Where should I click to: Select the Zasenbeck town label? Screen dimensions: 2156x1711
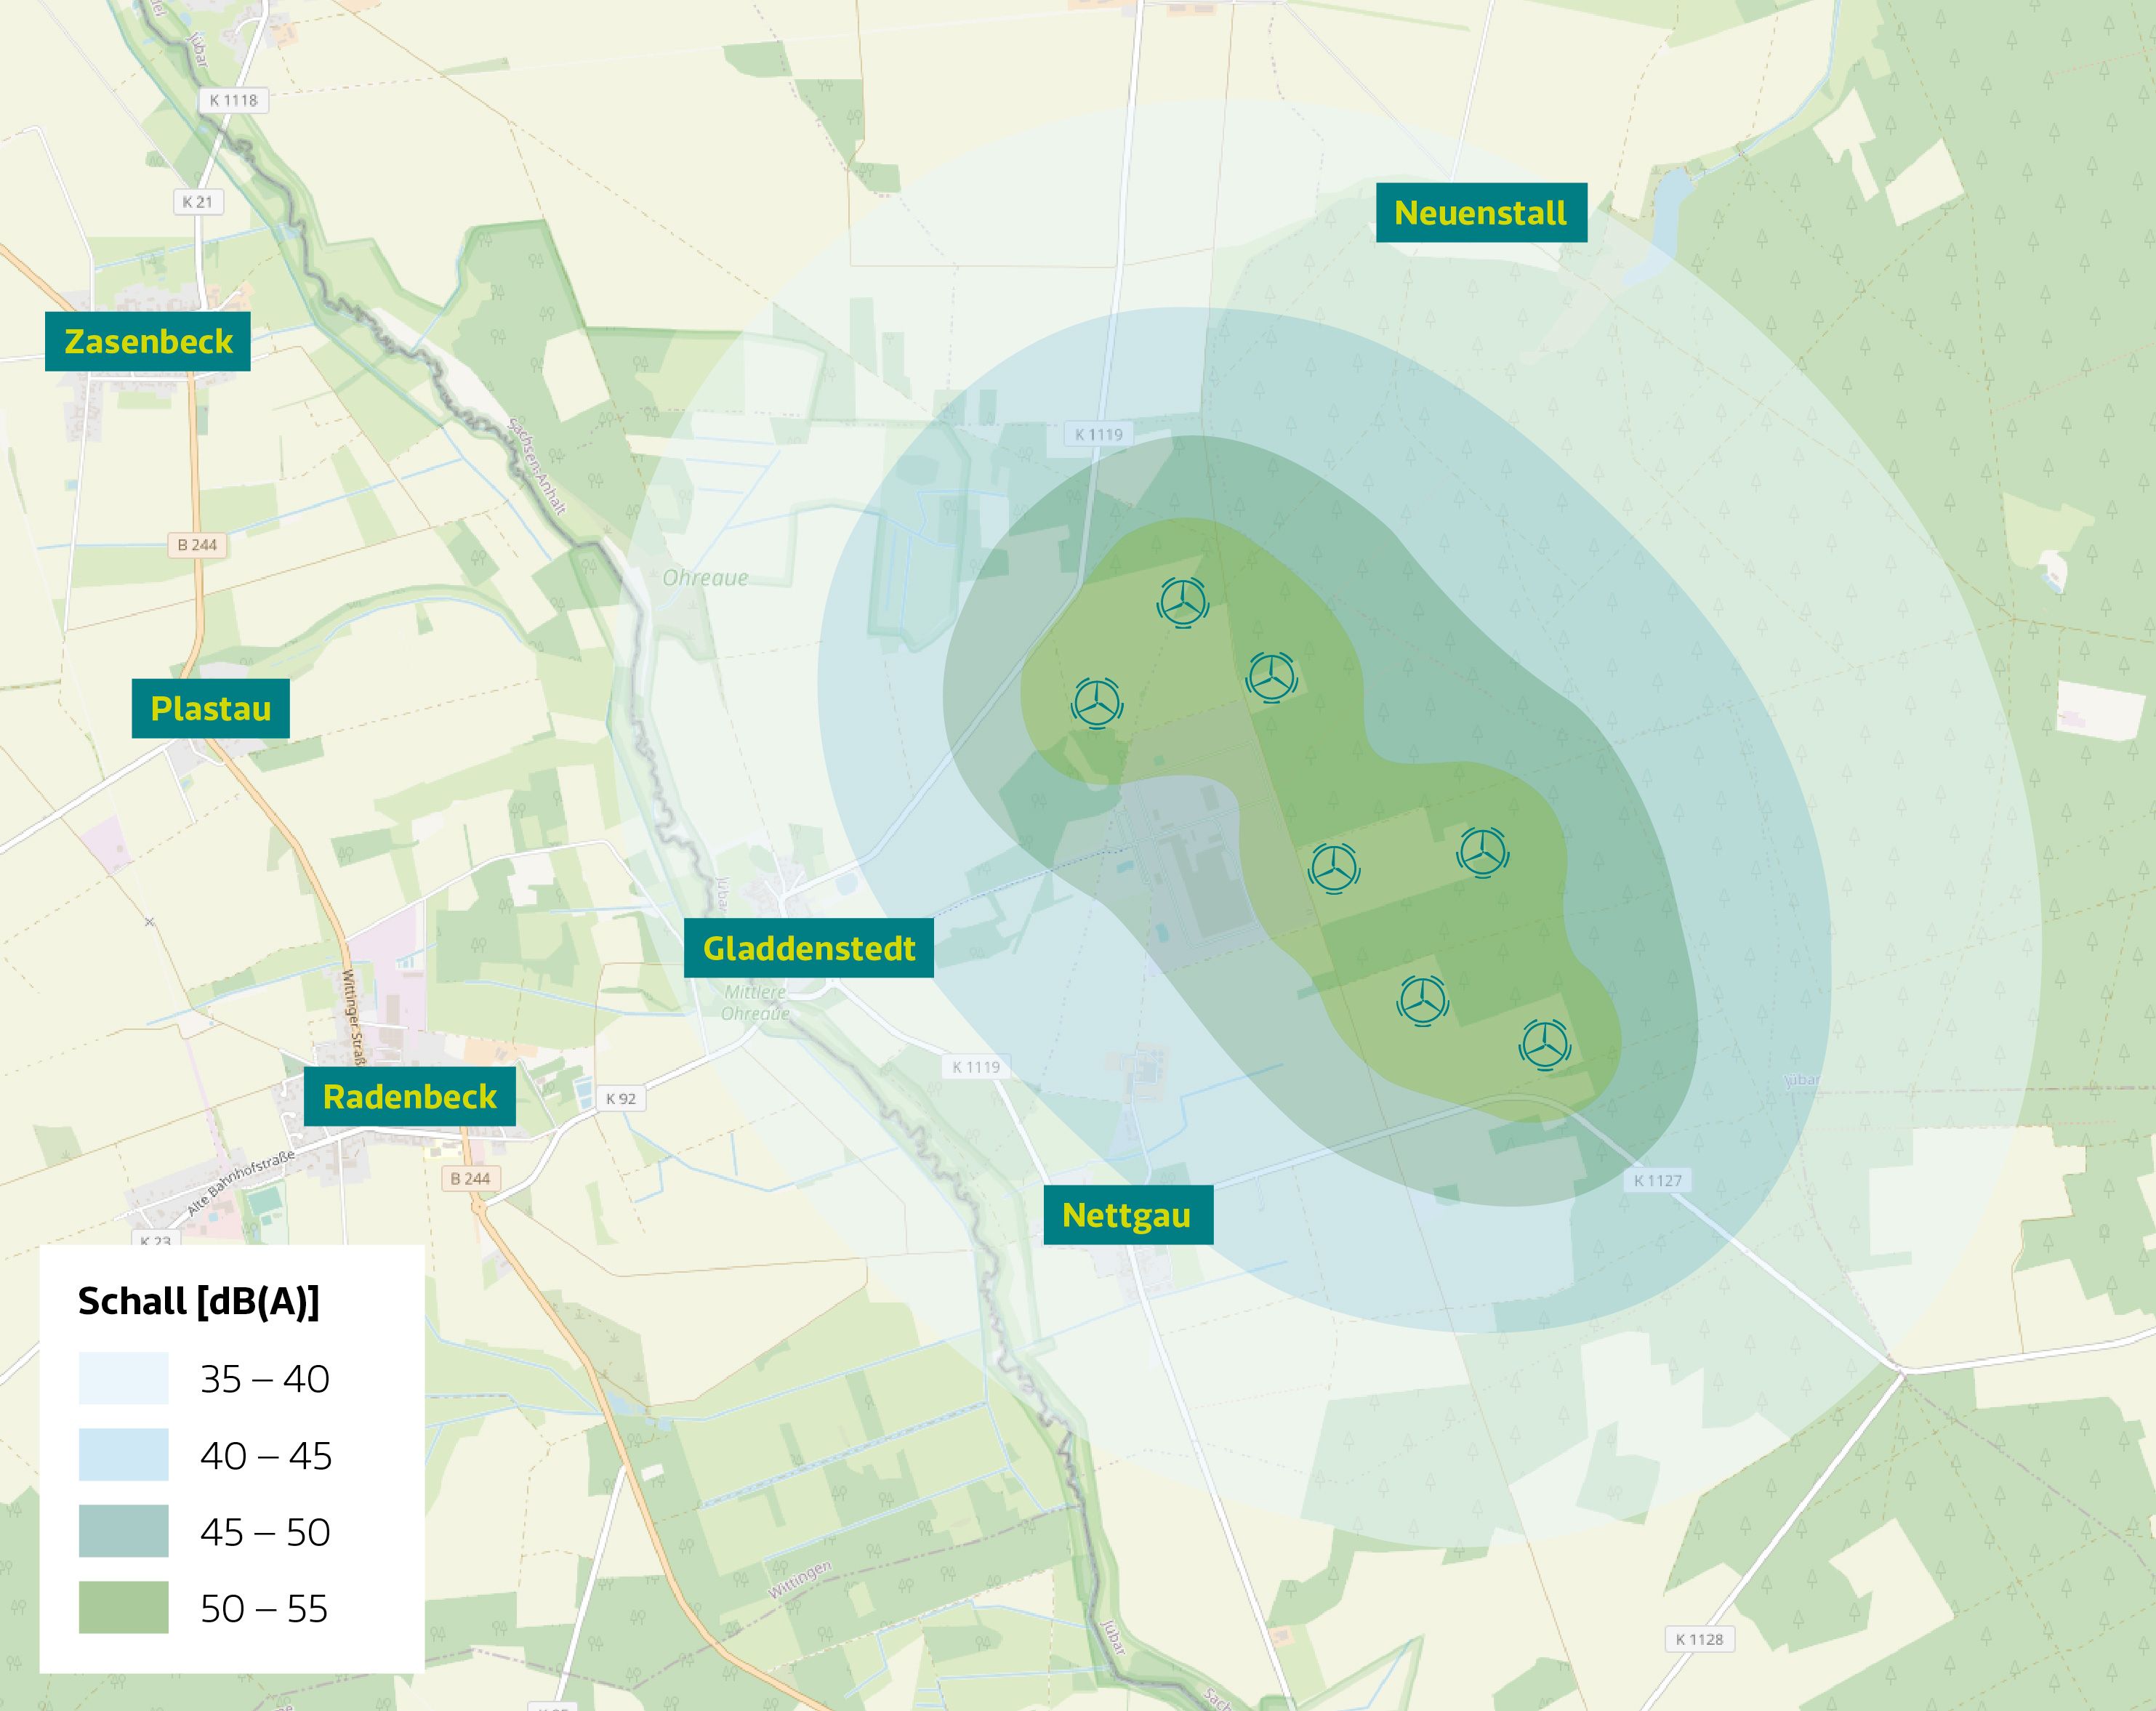148,342
